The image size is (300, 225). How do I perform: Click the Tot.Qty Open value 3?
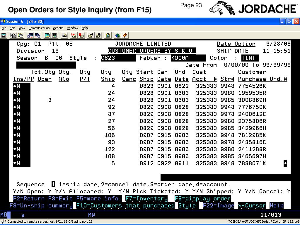point(50,100)
